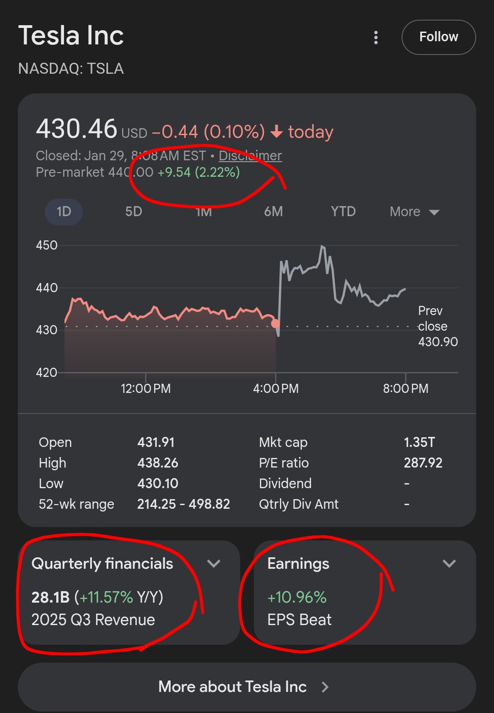This screenshot has width=494, height=713.
Task: Select the 1D chart range
Action: coord(64,212)
